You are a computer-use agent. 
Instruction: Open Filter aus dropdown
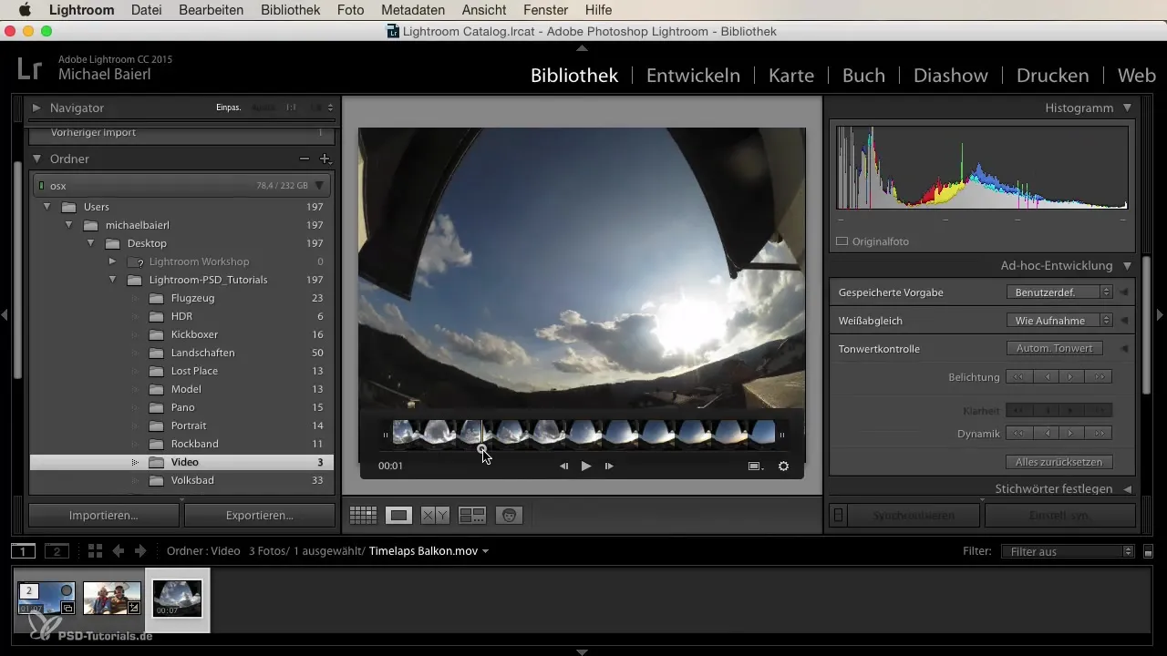coord(1067,551)
